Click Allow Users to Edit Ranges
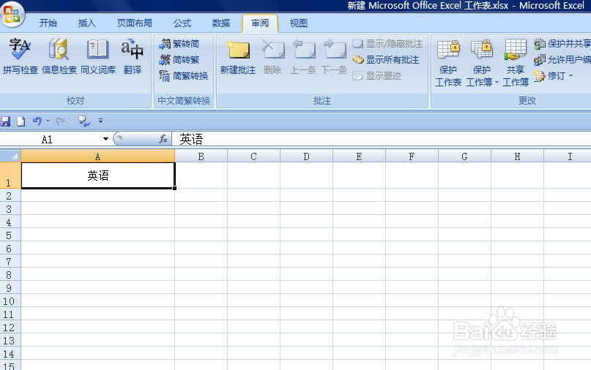The image size is (591, 370). (562, 59)
